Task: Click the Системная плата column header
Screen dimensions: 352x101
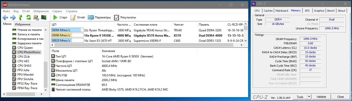Action: coord(145,25)
